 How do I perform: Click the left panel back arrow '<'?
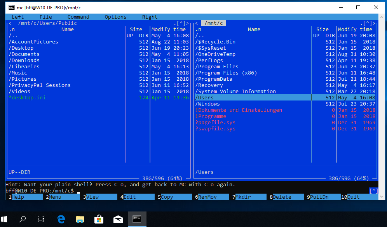tap(10, 23)
